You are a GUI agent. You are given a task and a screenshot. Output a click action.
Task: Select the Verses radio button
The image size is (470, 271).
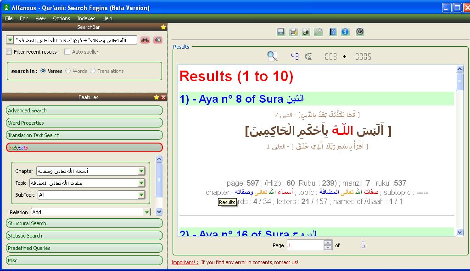(x=43, y=71)
